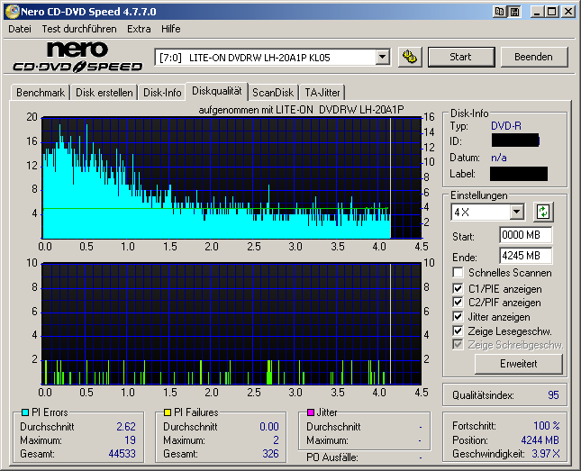Screen dimensions: 581x471
Task: Close the window with the X button
Action: pyautogui.click(x=568, y=12)
